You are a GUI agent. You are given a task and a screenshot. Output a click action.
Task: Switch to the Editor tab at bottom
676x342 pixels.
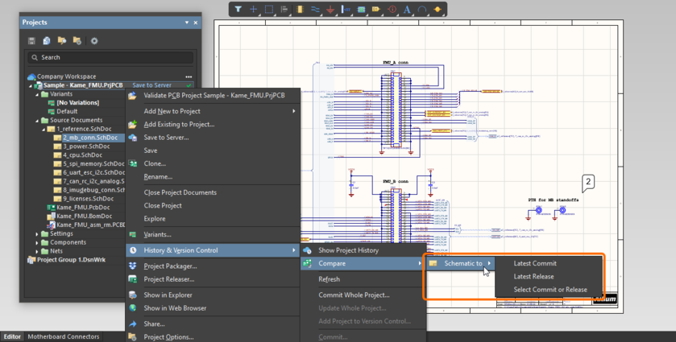click(x=12, y=336)
